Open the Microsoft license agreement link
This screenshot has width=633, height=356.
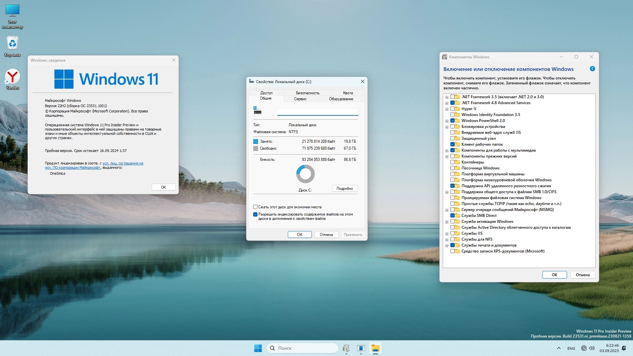click(x=123, y=163)
